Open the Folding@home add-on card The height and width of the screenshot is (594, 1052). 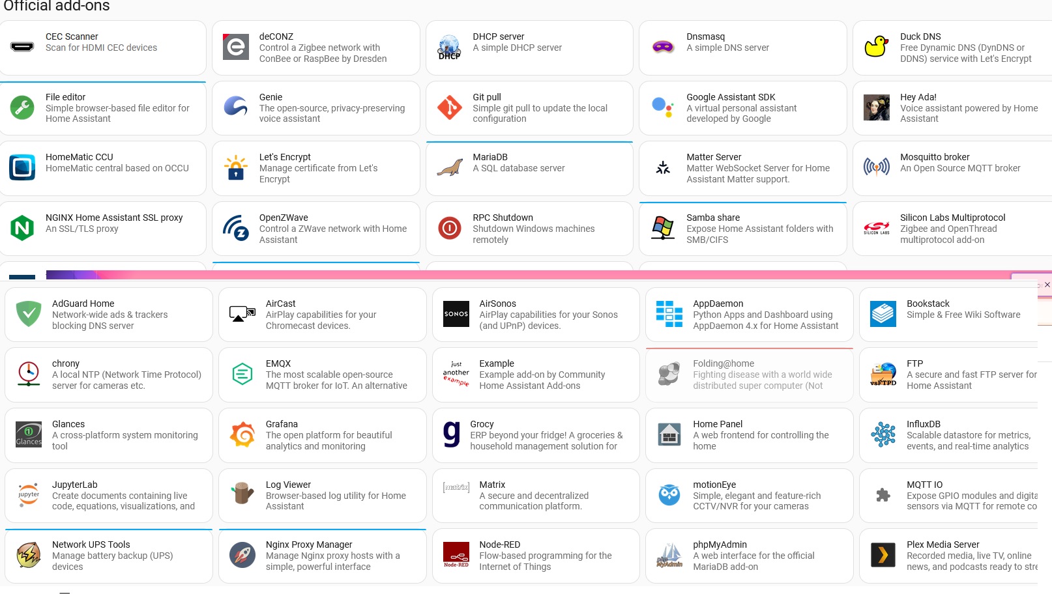[749, 375]
